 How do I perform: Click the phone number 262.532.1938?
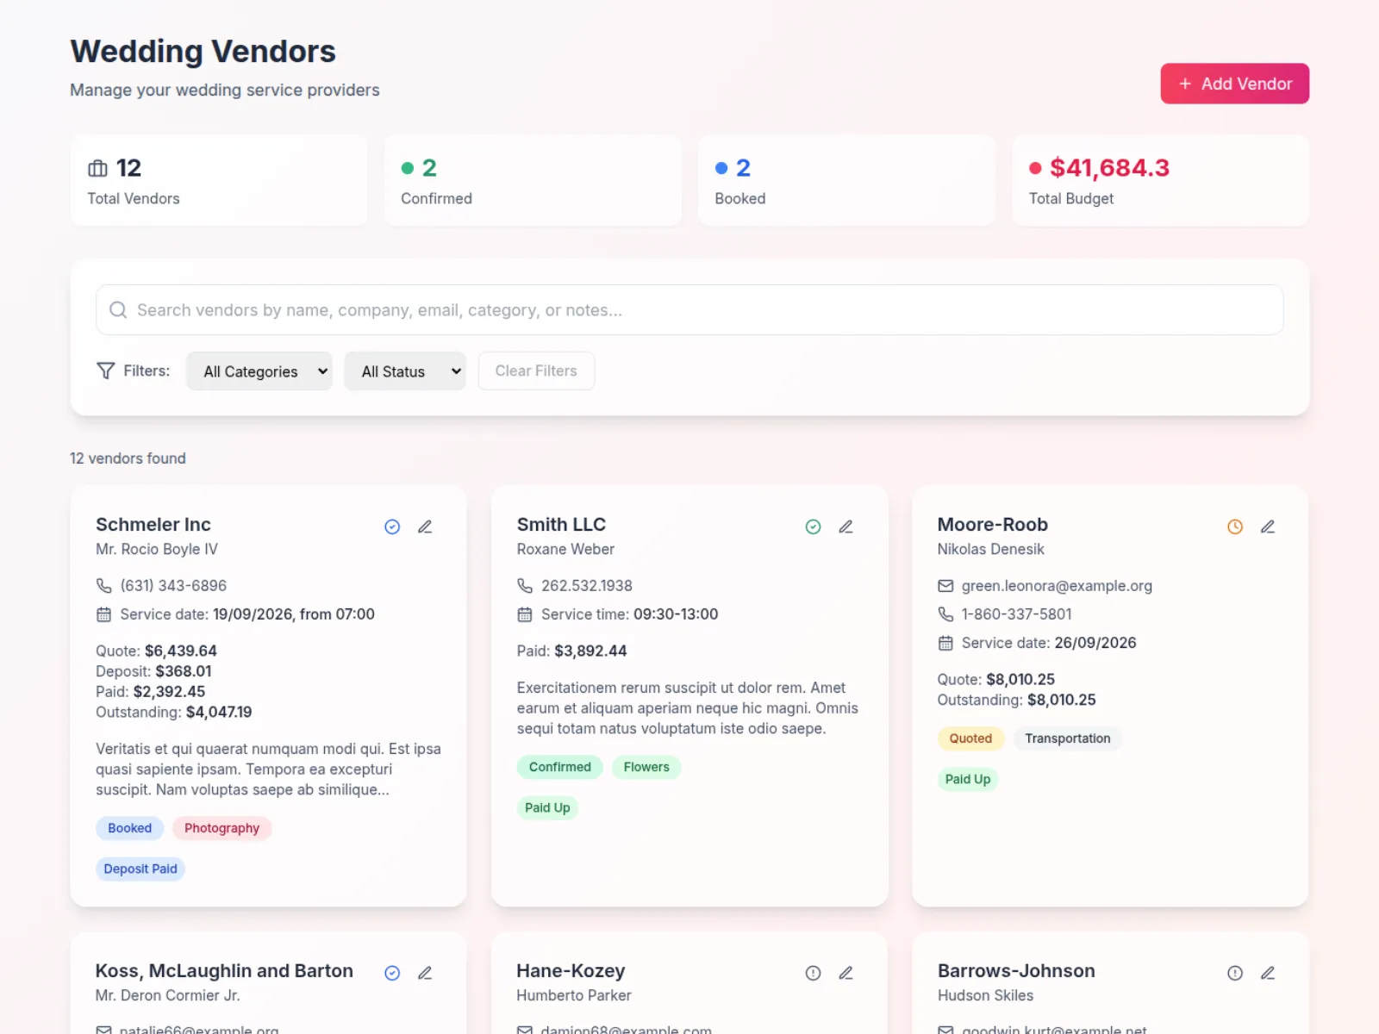(587, 586)
